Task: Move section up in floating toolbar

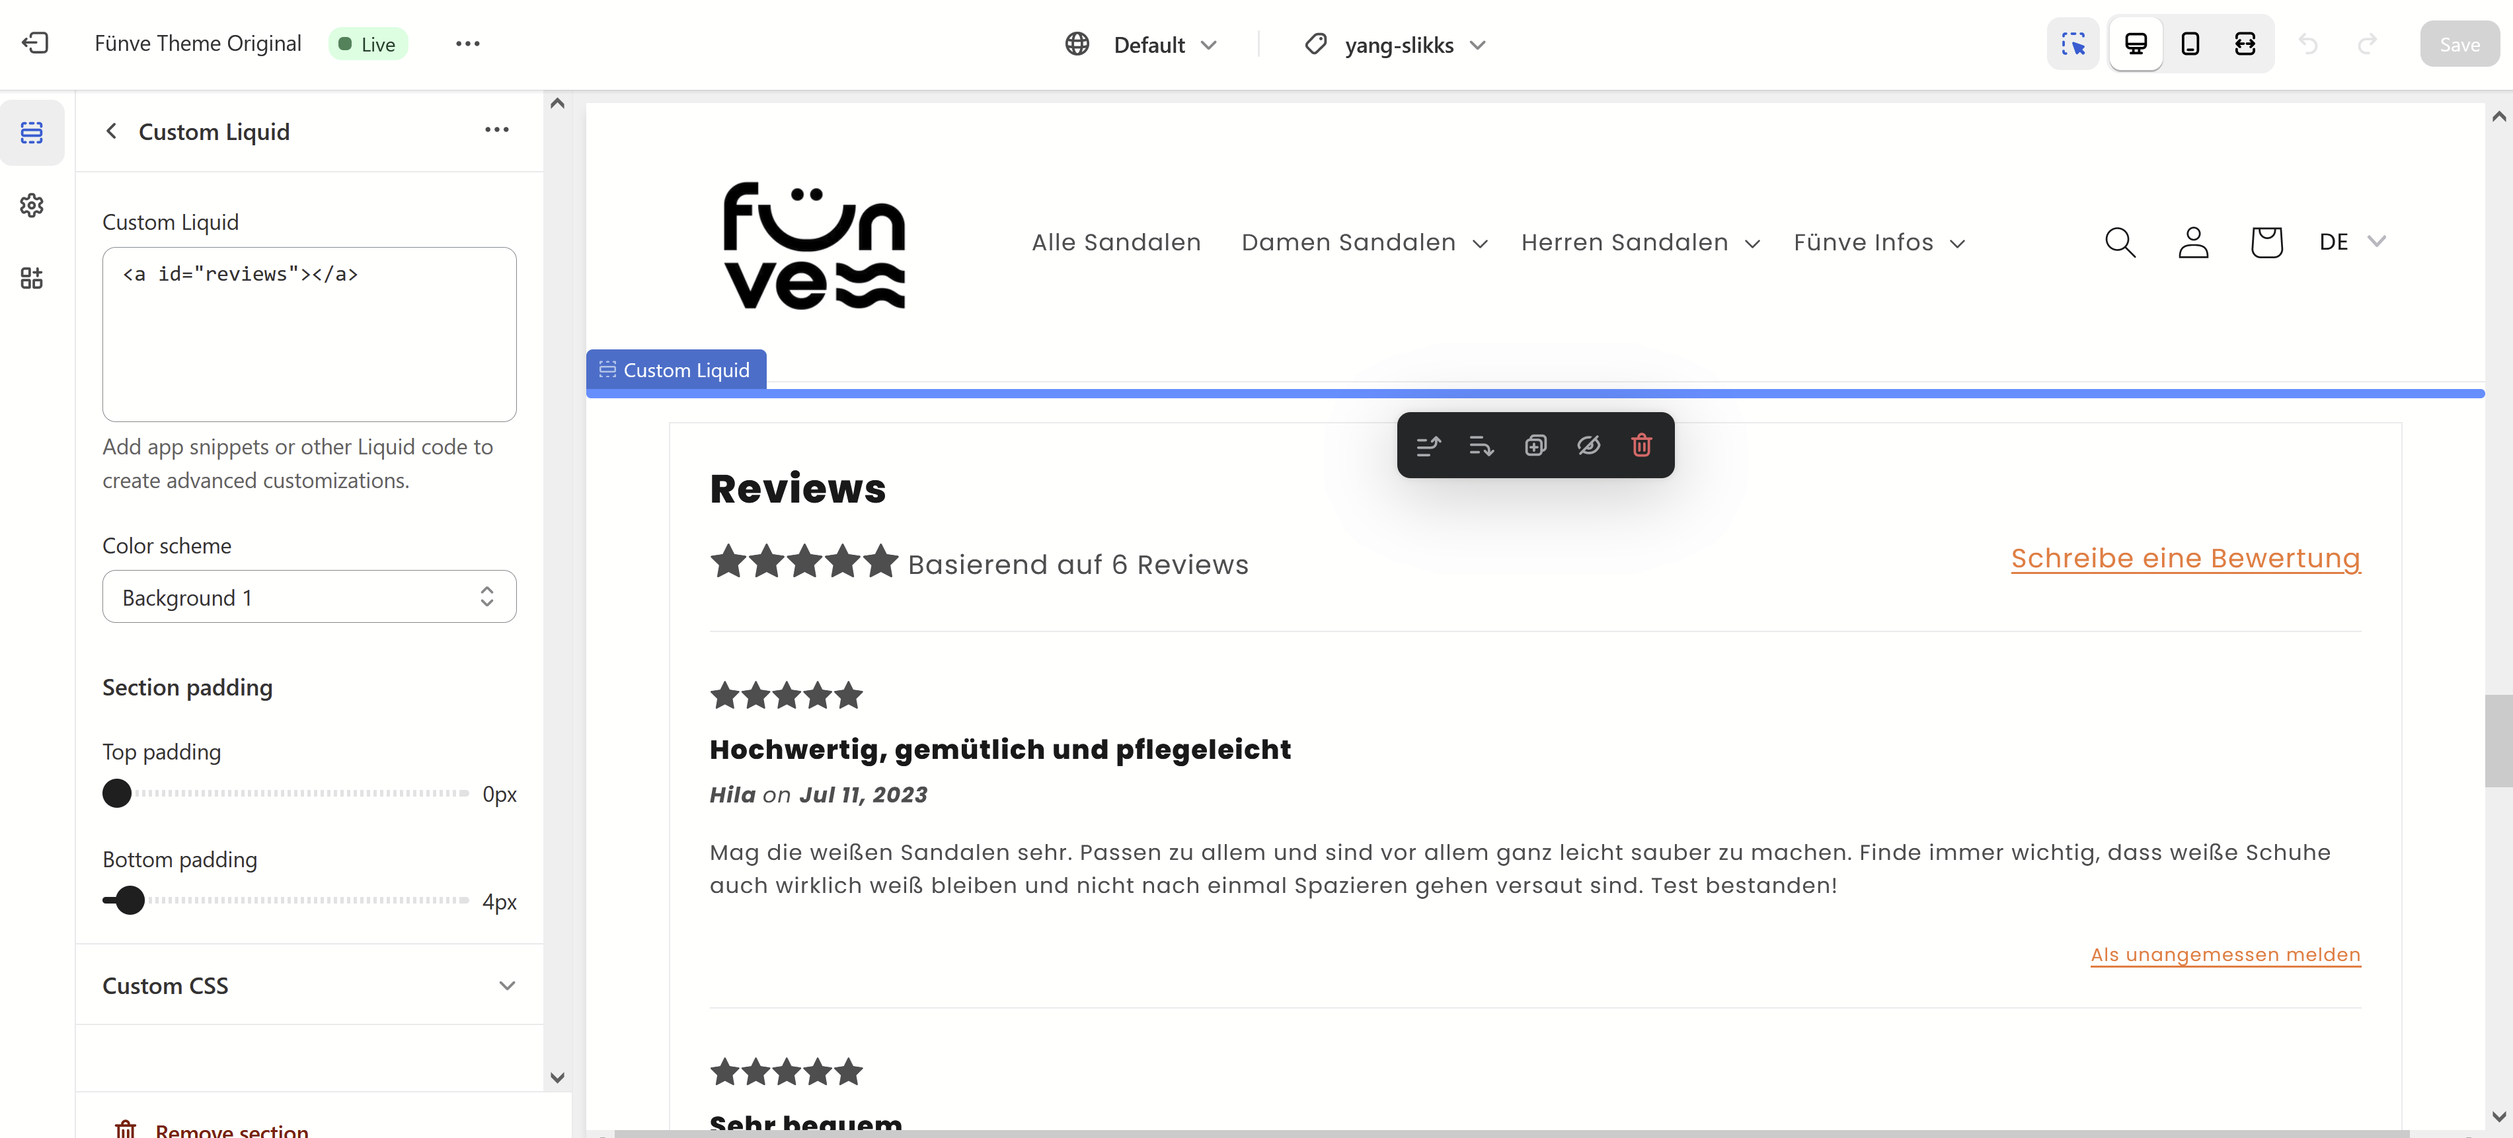Action: [x=1428, y=446]
